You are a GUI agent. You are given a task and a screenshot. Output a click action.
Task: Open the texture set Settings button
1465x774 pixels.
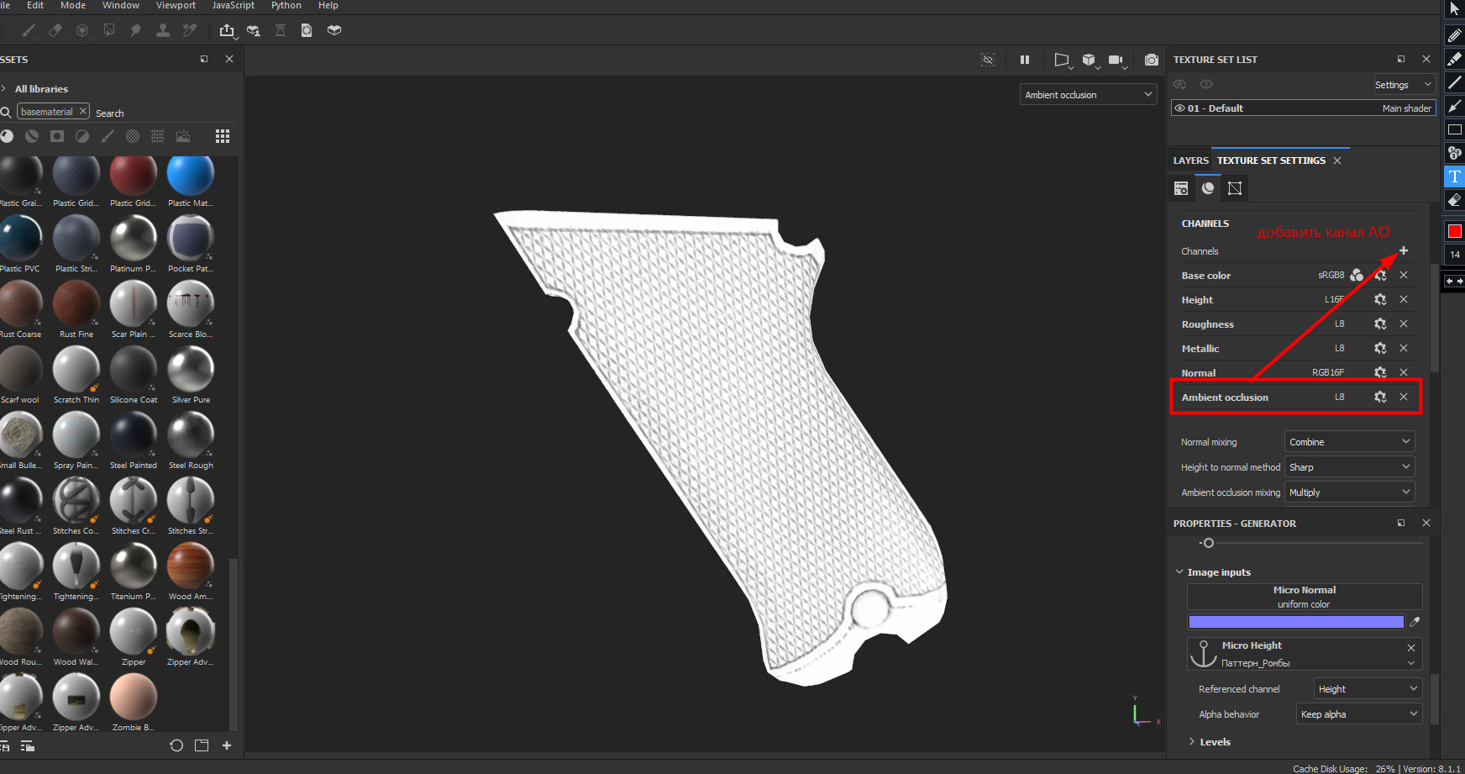1404,85
